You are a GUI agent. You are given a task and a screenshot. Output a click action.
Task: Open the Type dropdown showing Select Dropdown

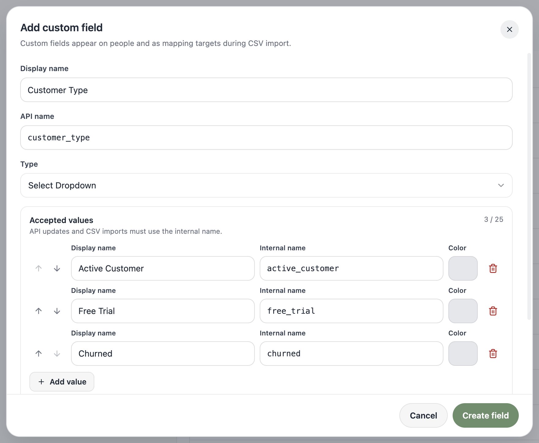[x=266, y=185]
